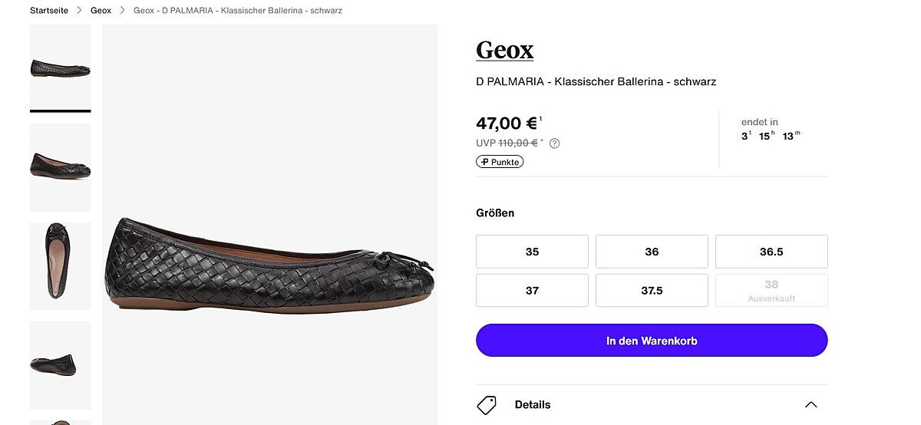Choose size 37
The width and height of the screenshot is (921, 425).
tap(532, 291)
